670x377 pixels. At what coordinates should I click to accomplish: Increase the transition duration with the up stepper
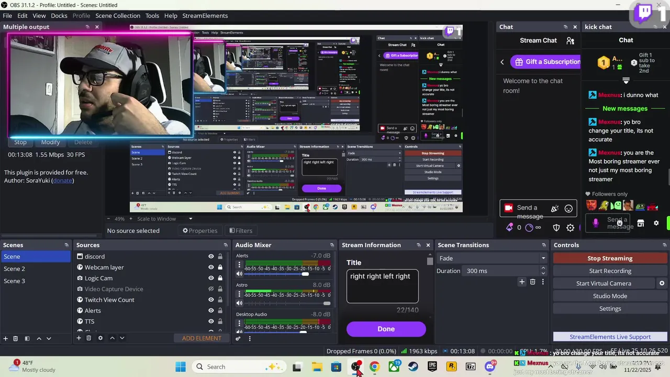tap(543, 268)
